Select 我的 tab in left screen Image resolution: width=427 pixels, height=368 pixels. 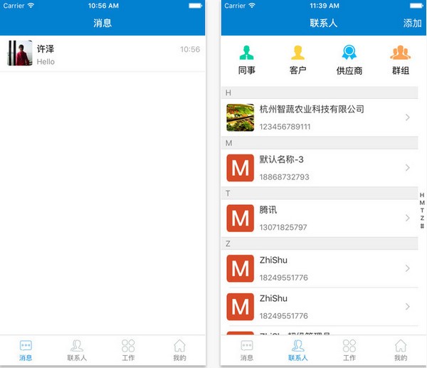point(179,351)
